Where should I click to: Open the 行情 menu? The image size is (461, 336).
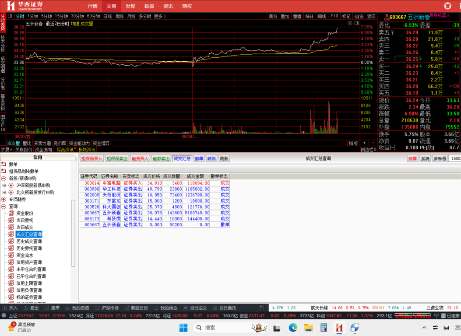92,6
